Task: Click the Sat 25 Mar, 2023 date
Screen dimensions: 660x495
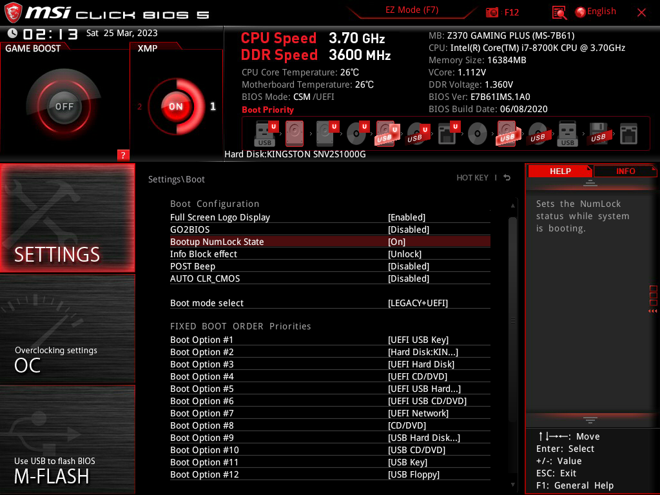Action: click(x=122, y=33)
